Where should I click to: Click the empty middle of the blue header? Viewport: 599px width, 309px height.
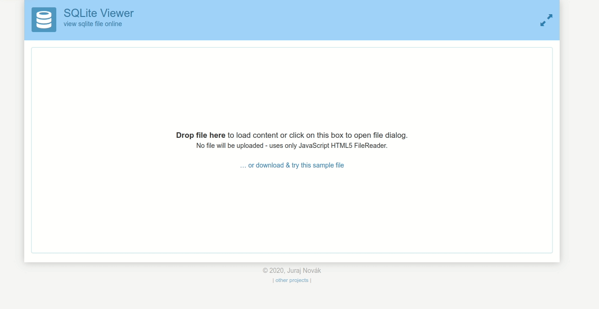[x=320, y=20]
